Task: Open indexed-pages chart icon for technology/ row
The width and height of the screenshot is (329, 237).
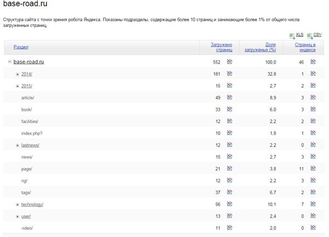Action: (313, 205)
